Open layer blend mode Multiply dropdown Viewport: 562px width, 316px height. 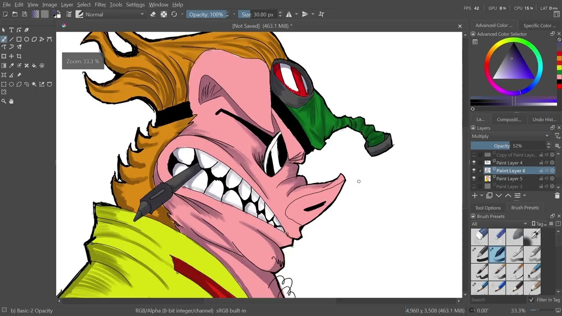pos(511,136)
